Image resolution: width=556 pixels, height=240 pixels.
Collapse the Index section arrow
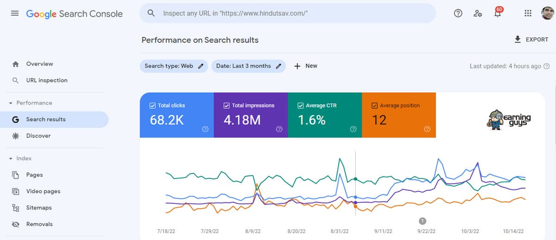tap(11, 158)
